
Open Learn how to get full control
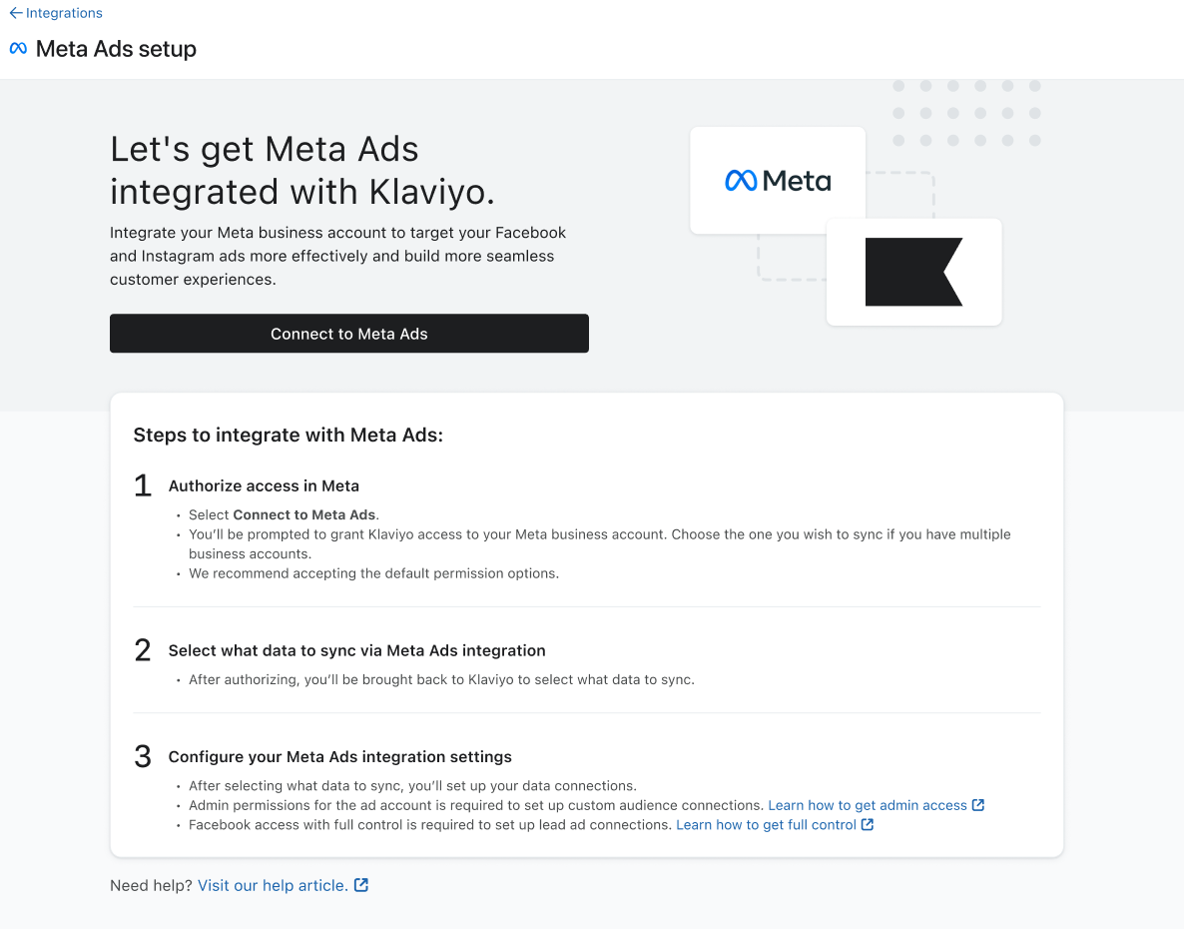point(766,825)
